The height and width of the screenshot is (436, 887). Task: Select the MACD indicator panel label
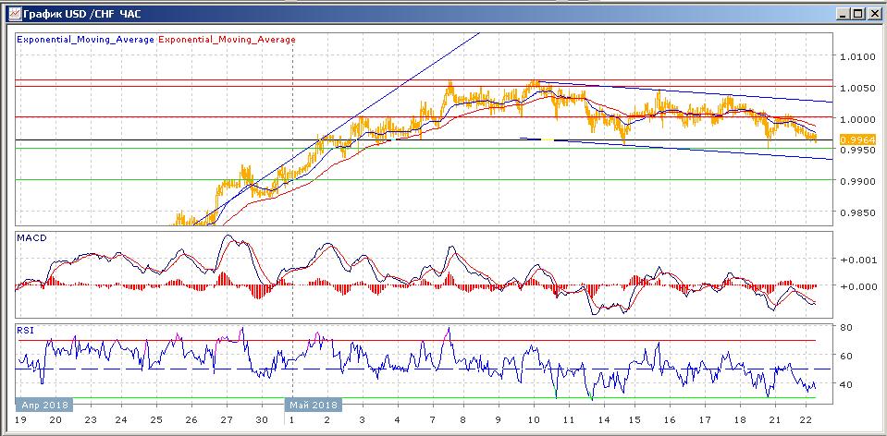click(31, 237)
